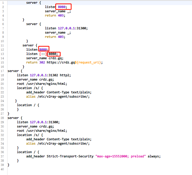This screenshot has height=175, width=192.
Task: Click the highlighted 8080 on line 12
Action: pyautogui.click(x=44, y=50)
